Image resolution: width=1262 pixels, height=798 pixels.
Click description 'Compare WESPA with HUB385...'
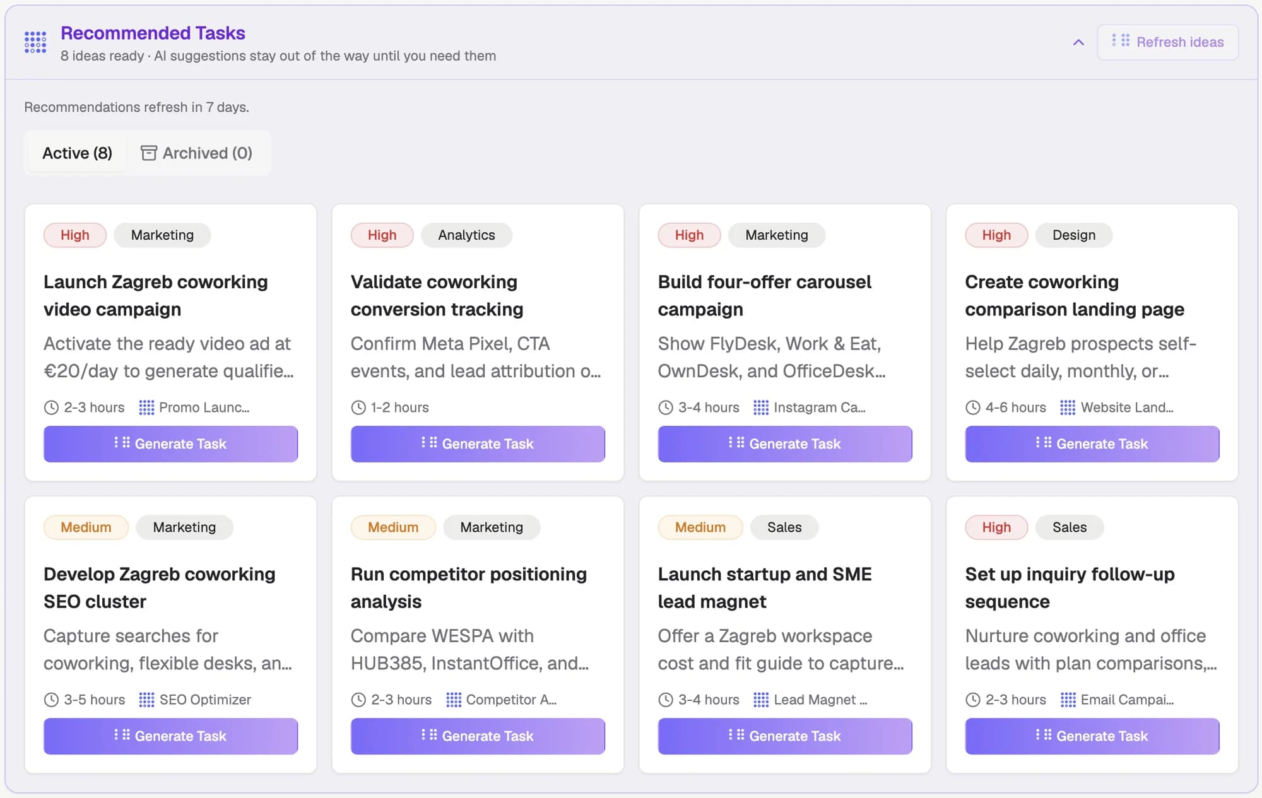tap(470, 650)
